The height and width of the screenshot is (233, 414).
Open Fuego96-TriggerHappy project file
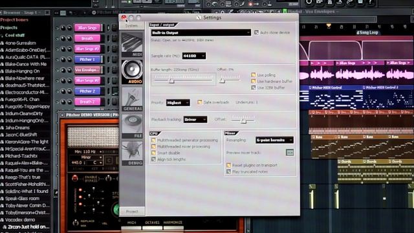pyautogui.click(x=27, y=106)
